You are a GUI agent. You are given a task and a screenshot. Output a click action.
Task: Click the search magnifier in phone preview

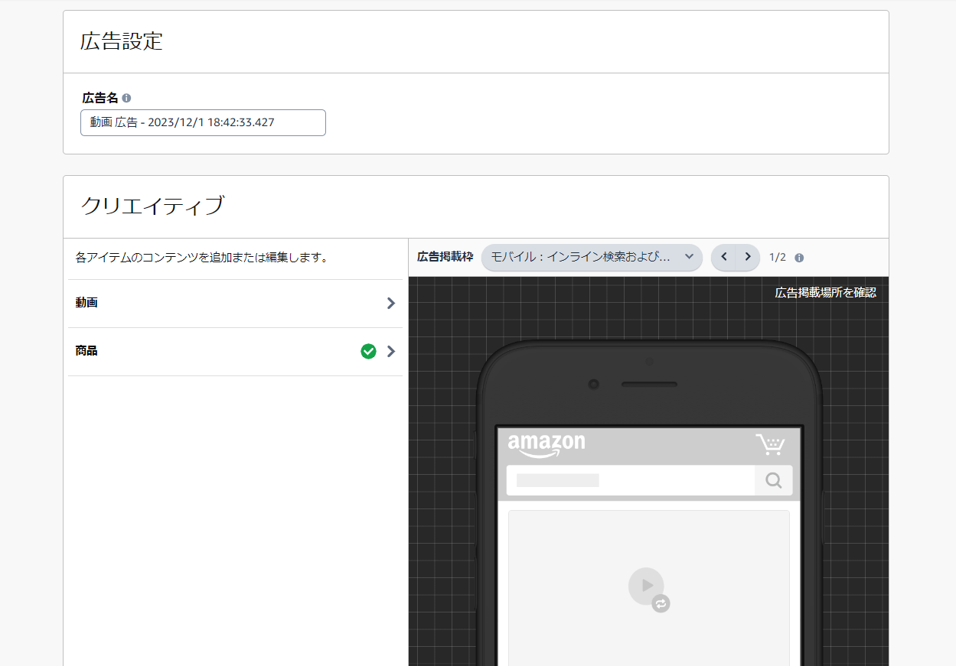tap(774, 480)
